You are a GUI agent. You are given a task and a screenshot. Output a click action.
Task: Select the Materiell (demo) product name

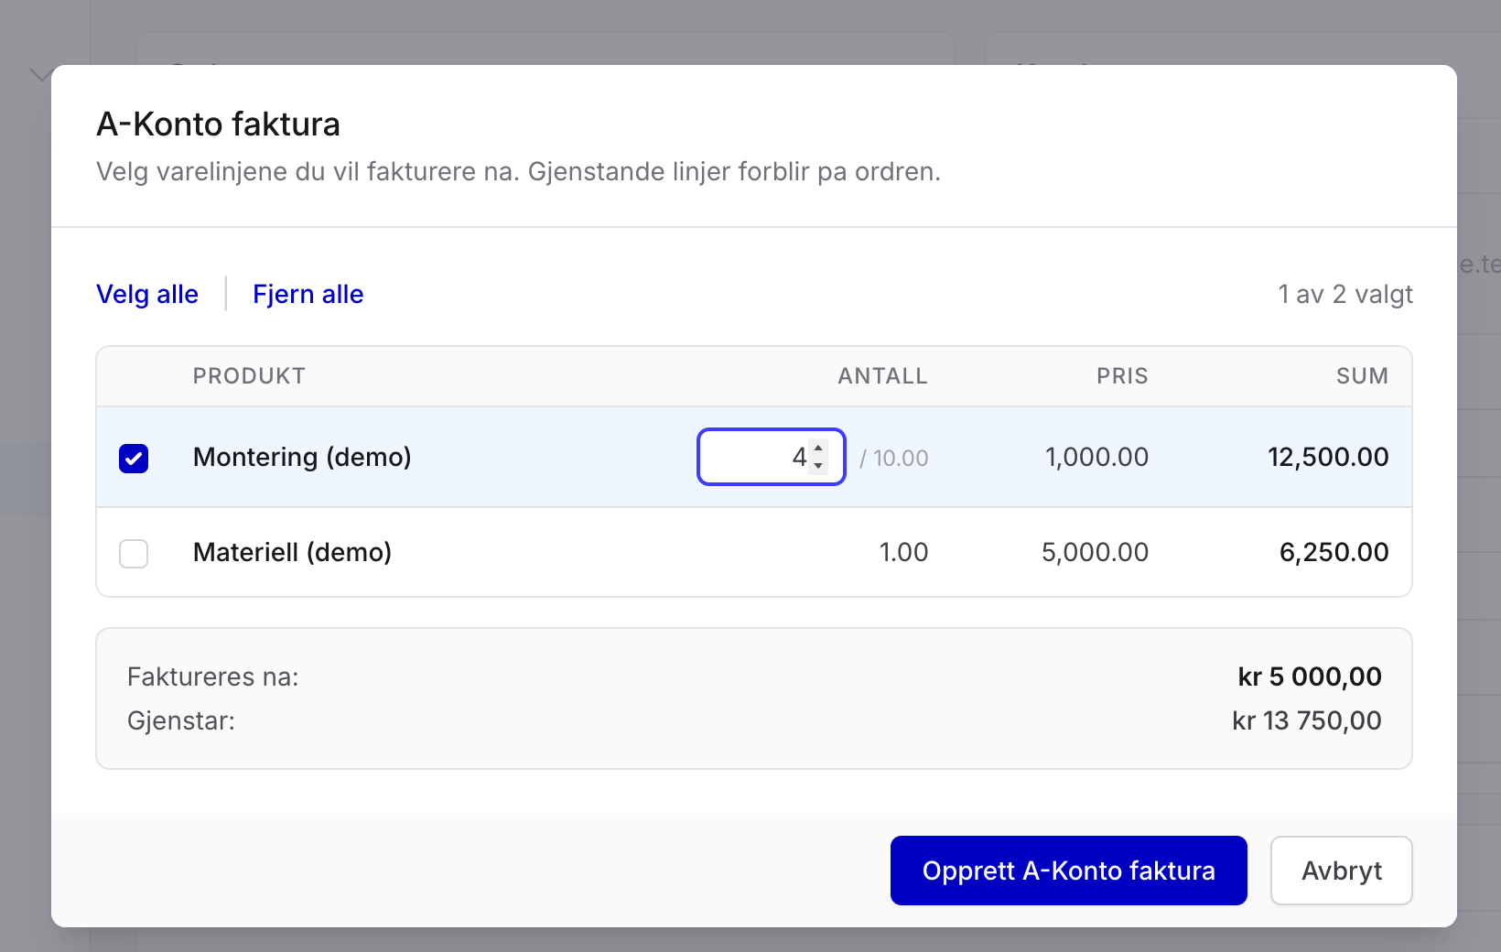click(292, 552)
